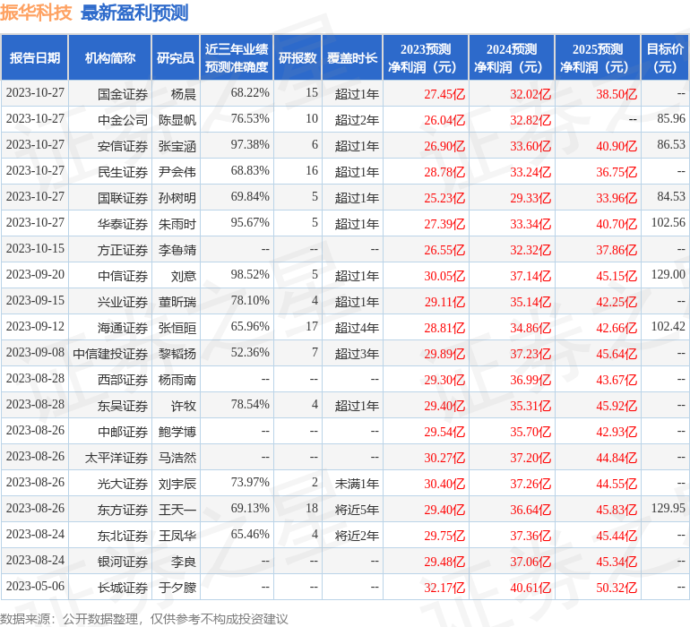Select the 目标价 column header
This screenshot has width=690, height=627.
pos(665,57)
